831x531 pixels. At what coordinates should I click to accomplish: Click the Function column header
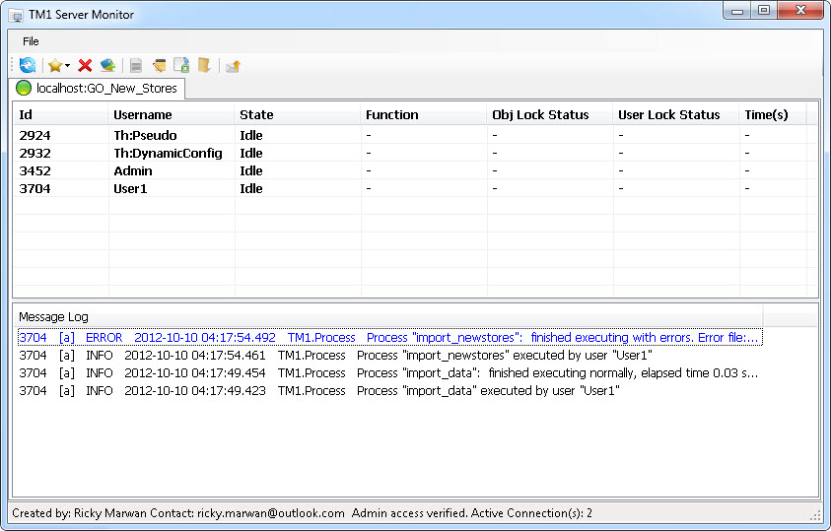pos(424,115)
